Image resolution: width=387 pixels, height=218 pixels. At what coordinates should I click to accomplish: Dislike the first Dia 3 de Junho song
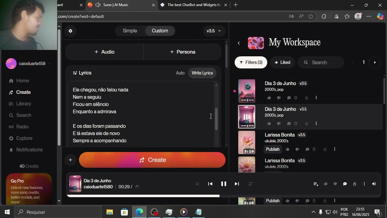tap(279, 98)
